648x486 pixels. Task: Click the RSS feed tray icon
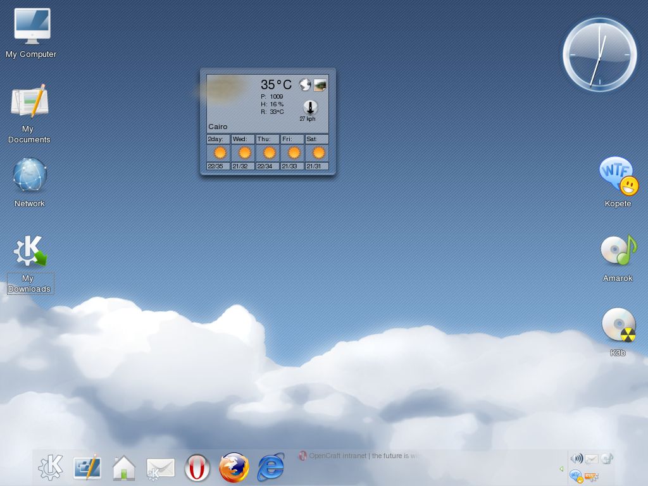592,477
